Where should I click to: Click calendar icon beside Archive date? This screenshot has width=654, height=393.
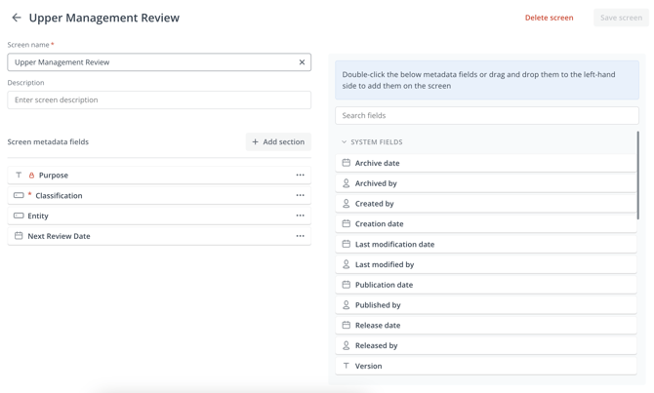pos(347,163)
